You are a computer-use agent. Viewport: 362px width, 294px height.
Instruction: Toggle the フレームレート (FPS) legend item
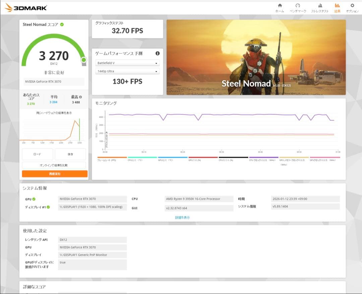(112, 159)
